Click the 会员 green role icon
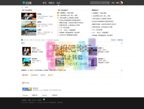 coord(49,75)
